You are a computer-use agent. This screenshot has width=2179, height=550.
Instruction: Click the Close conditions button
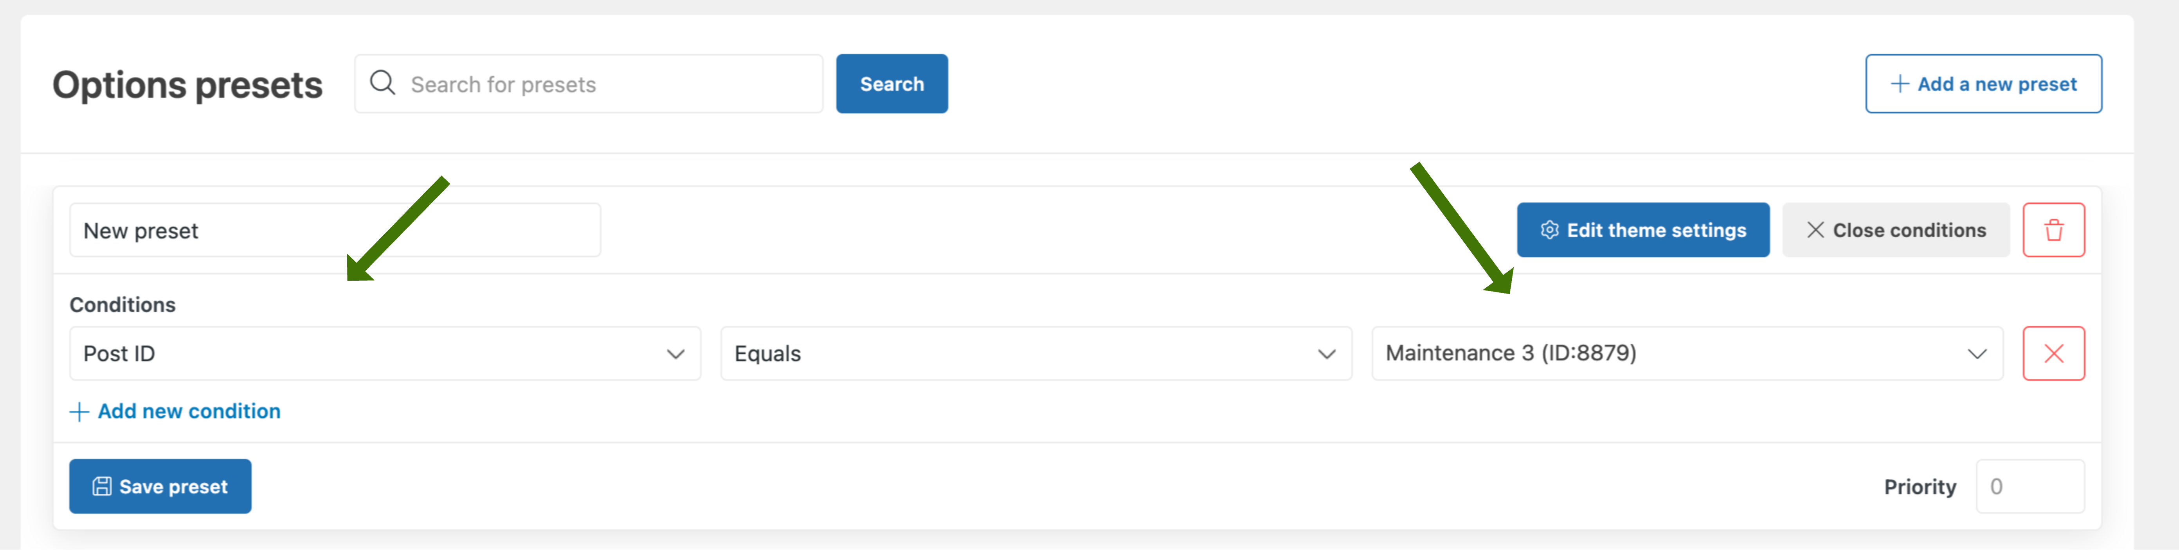click(1896, 230)
